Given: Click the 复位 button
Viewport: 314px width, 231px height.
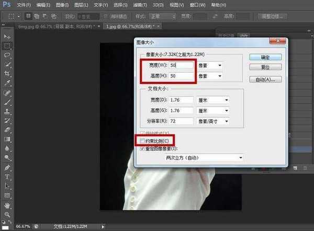Looking at the screenshot, I should 266,67.
